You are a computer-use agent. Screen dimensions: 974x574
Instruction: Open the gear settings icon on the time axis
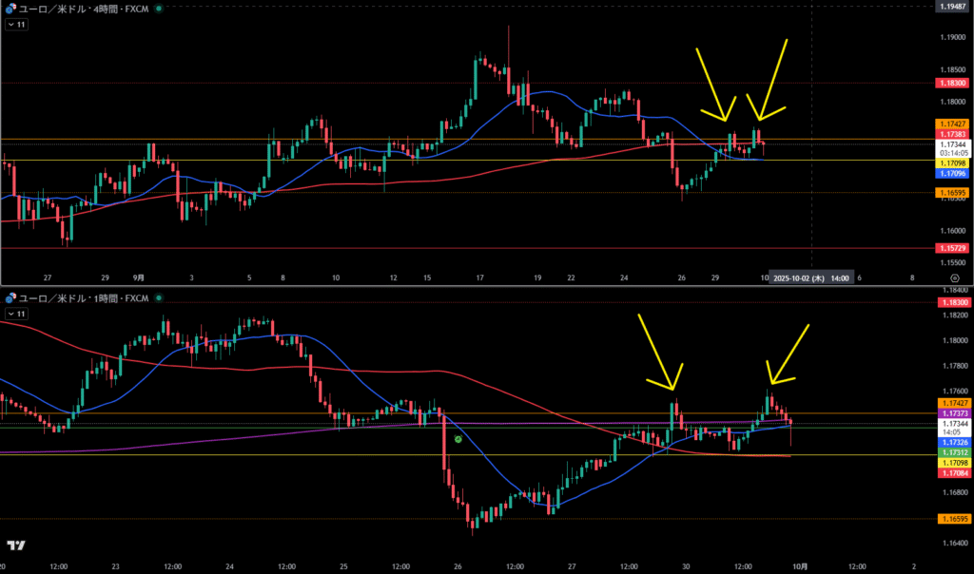(954, 279)
